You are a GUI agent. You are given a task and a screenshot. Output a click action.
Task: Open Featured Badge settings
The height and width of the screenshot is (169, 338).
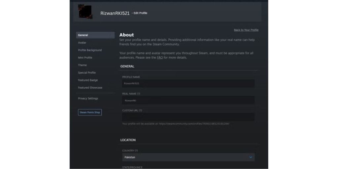tap(88, 80)
